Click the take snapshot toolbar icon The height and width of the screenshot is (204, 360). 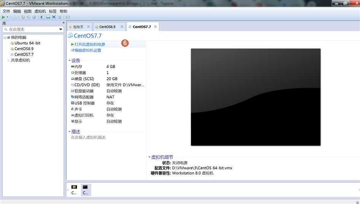click(23, 17)
